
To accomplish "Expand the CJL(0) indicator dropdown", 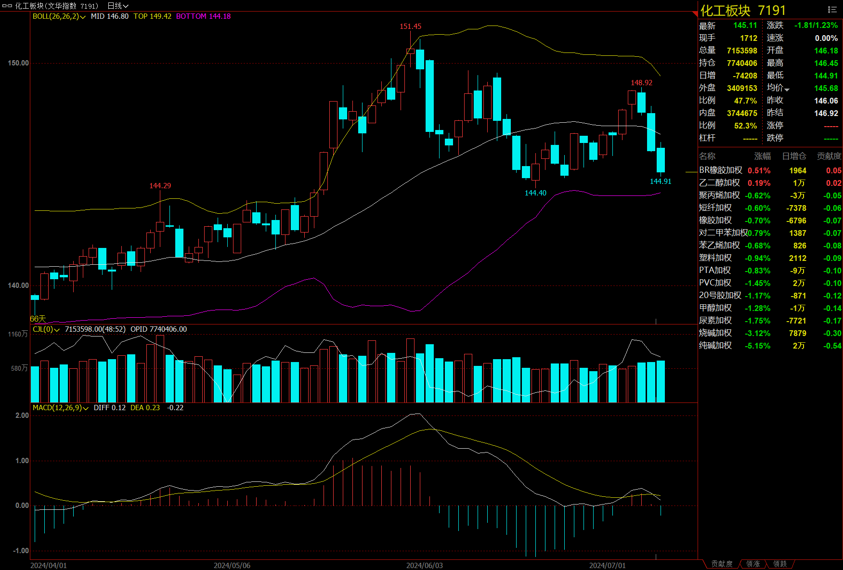I will click(x=46, y=329).
